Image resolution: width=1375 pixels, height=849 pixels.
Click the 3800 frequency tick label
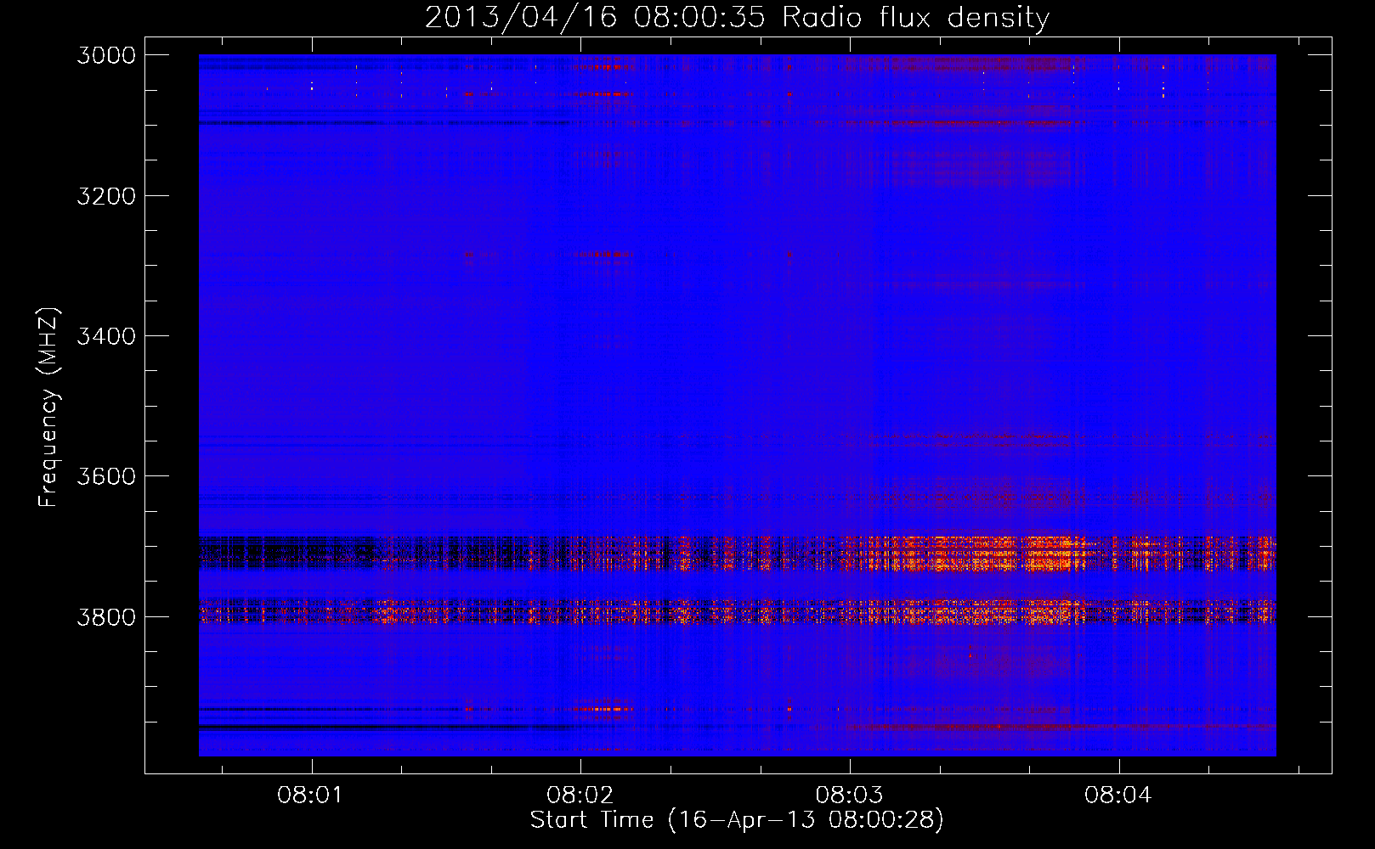tap(106, 617)
